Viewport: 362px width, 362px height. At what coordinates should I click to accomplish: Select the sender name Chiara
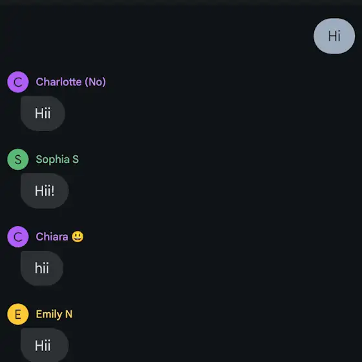point(52,237)
